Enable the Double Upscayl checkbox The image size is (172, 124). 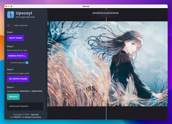tap(8, 63)
